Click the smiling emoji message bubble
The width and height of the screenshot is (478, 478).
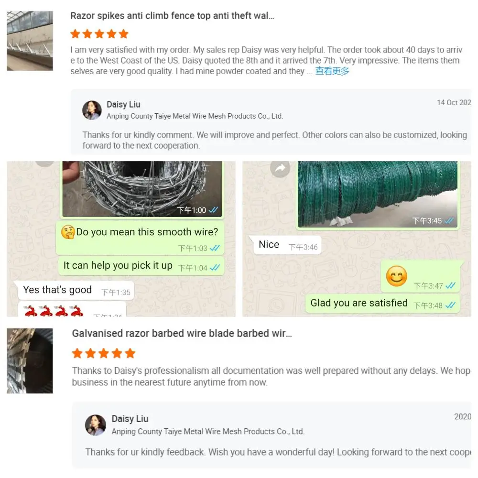[420, 276]
